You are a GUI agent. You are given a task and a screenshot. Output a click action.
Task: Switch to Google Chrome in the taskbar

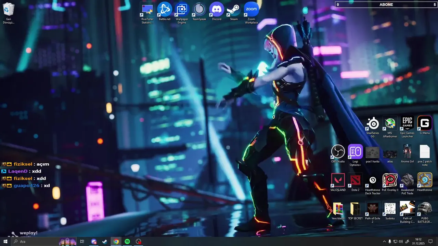[116, 242]
